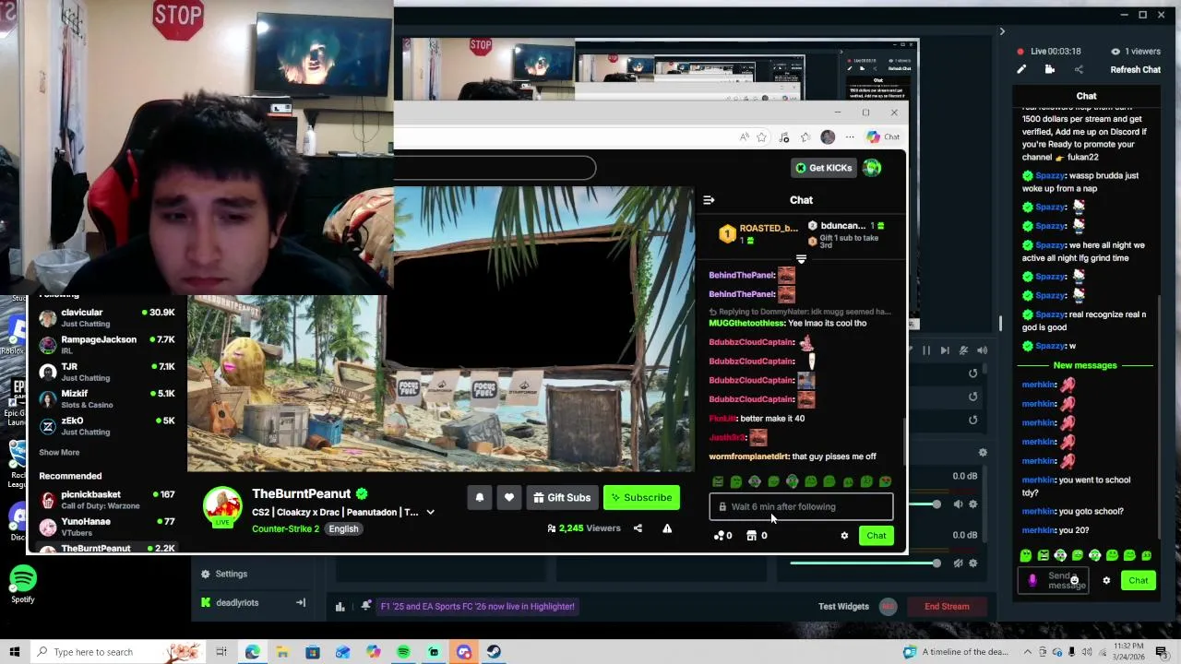Click Get KICKs button
The width and height of the screenshot is (1181, 664).
(824, 168)
